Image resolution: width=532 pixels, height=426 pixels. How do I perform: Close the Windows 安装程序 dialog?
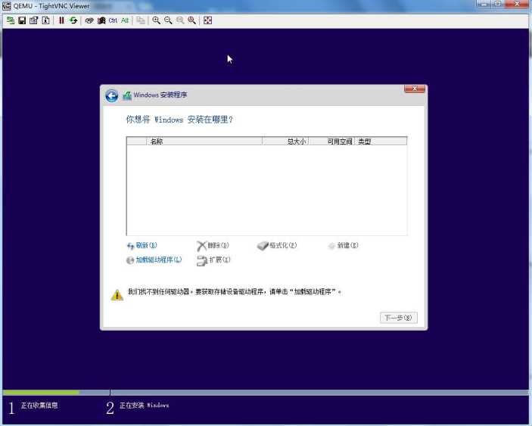(414, 89)
